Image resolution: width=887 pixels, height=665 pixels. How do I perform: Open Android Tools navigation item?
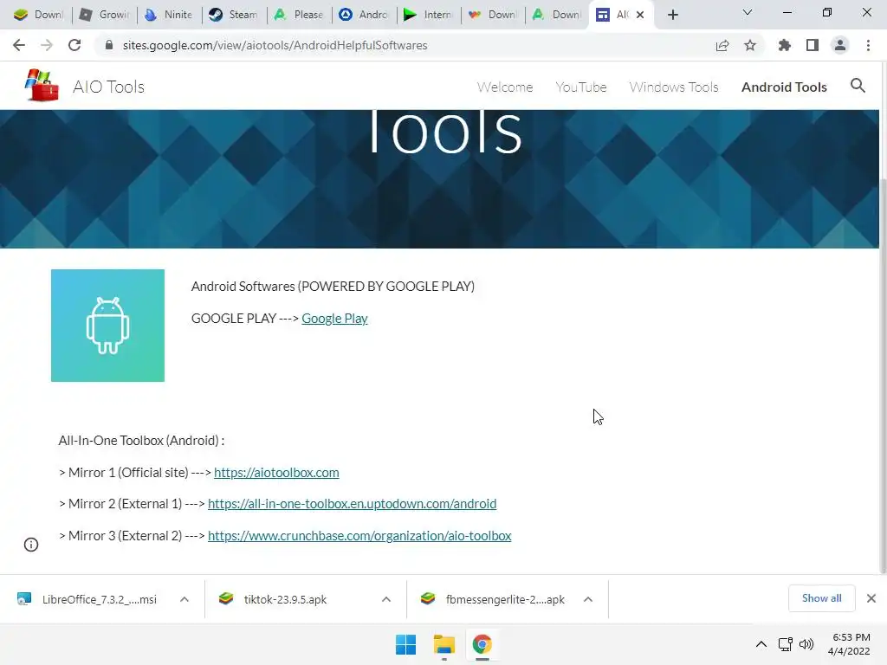coord(784,87)
